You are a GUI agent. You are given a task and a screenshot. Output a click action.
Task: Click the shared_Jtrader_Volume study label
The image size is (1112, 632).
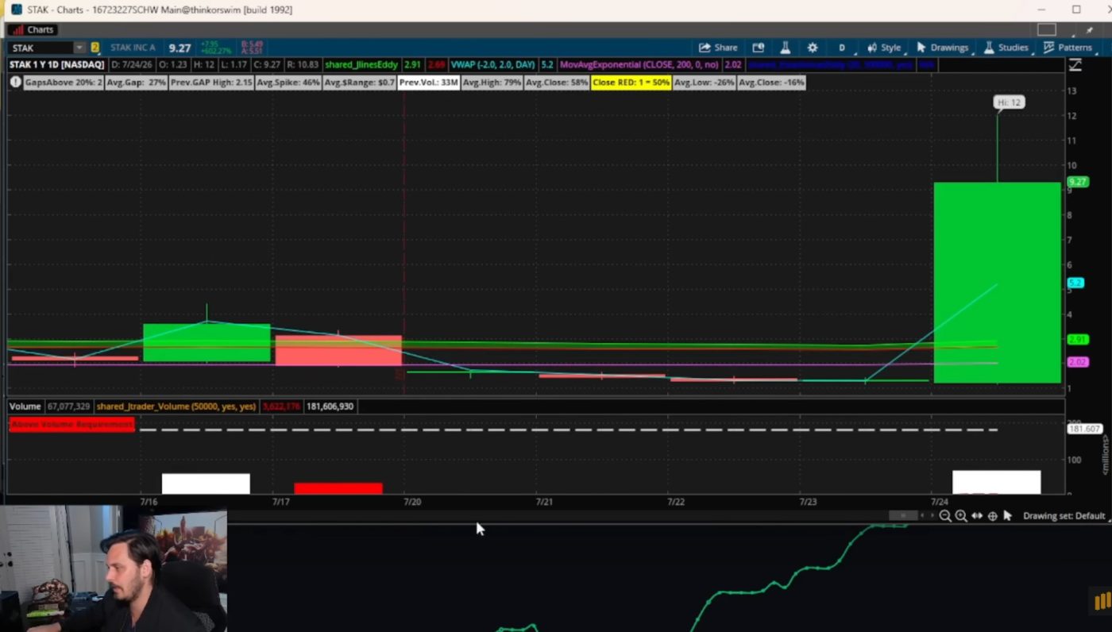176,406
